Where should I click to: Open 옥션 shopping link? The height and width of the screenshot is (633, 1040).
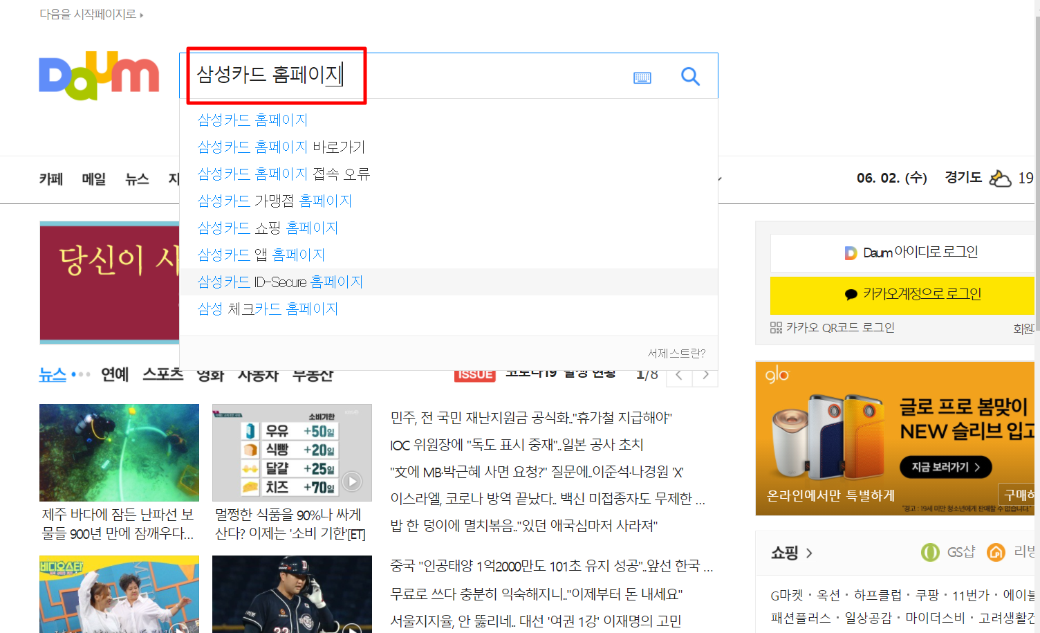tap(828, 596)
